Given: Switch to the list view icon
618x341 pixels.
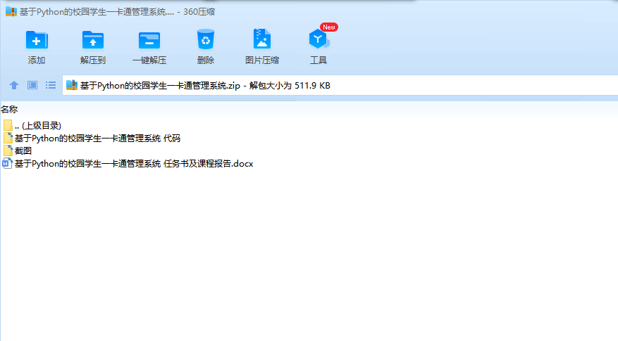Looking at the screenshot, I should [x=51, y=85].
